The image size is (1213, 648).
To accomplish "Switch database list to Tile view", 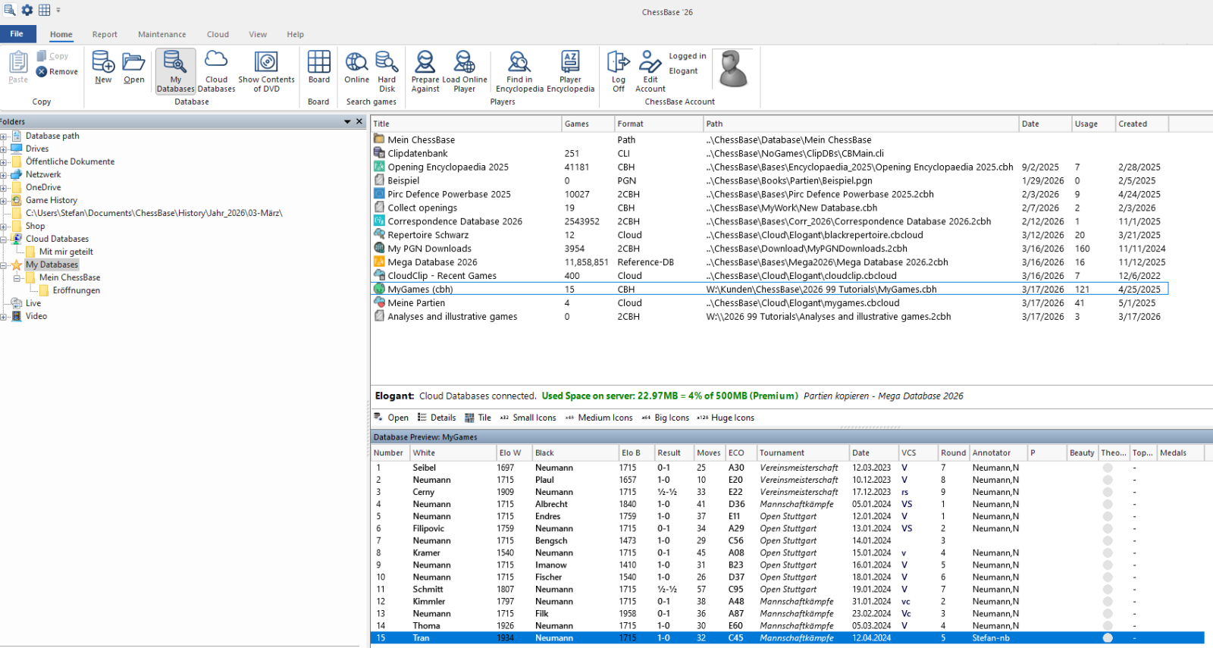I will [478, 418].
